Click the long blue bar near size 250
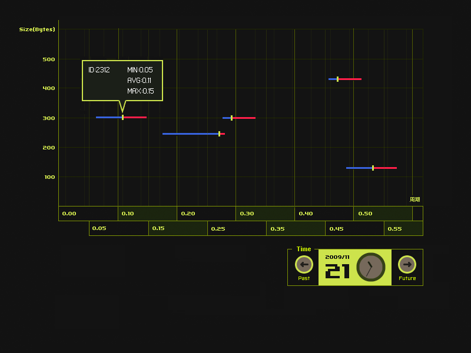Viewport: 471px width, 353px height. tap(190, 134)
